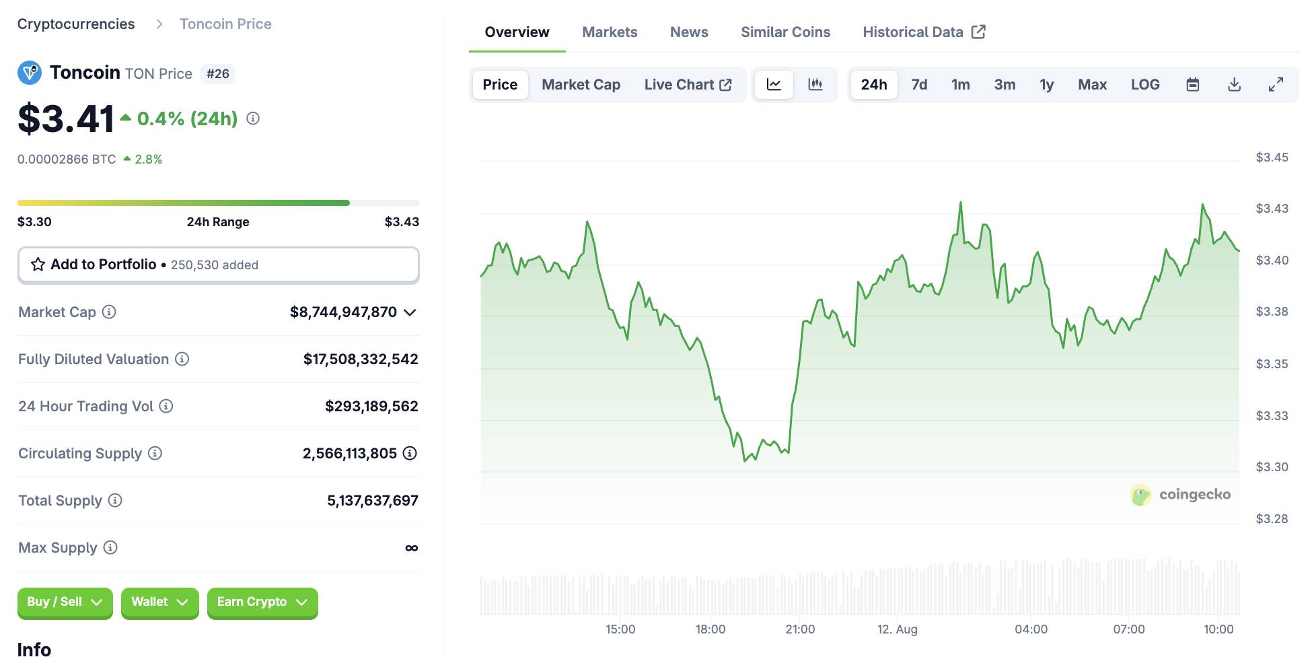Switch to Similar Coins tab

[785, 32]
